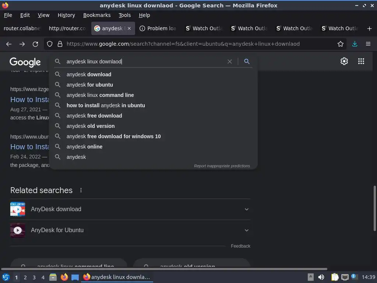
Task: Switch to workspace 3 in taskbar
Action: 34,277
